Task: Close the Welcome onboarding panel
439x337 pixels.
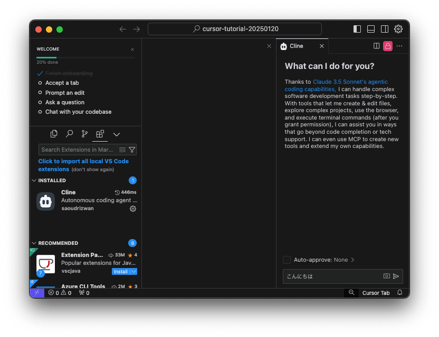Action: (132, 49)
